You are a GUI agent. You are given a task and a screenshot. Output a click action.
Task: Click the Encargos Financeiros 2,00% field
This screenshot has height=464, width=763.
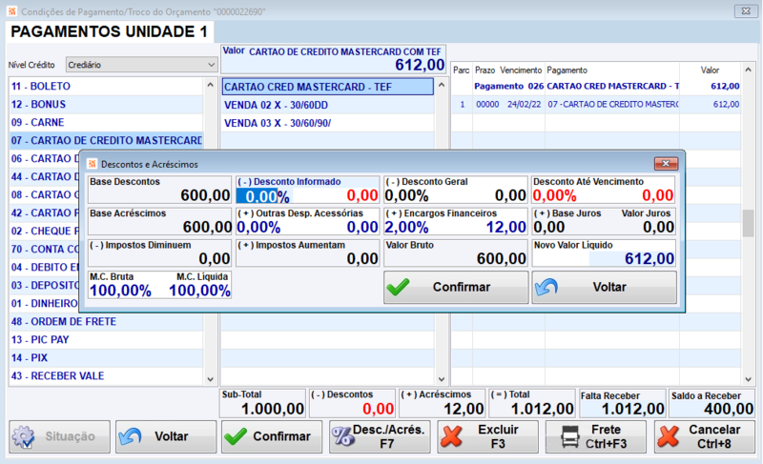(407, 228)
